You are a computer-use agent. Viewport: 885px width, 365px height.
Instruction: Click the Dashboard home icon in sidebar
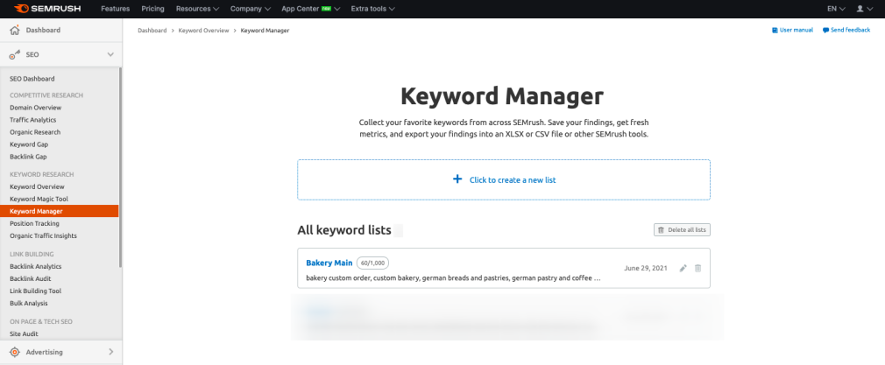(x=14, y=30)
